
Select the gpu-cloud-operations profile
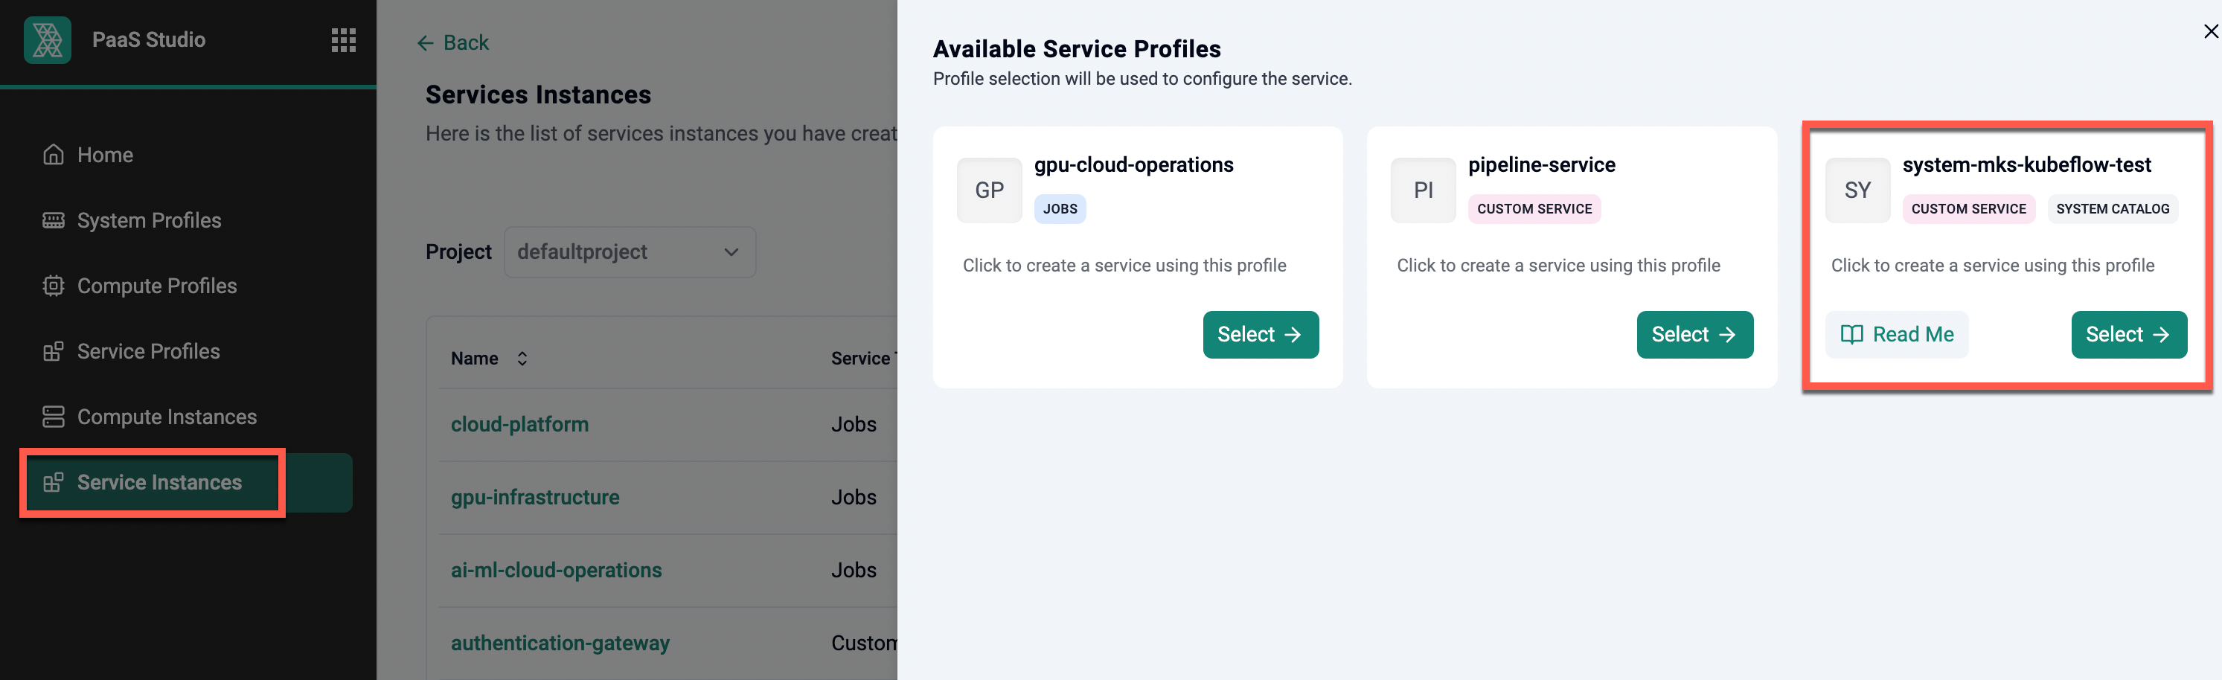[1261, 334]
